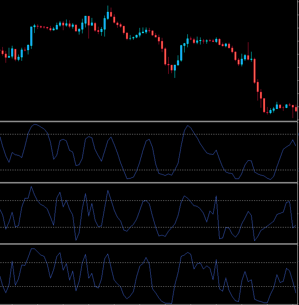The height and width of the screenshot is (305, 299).
Task: Select the longest red candle in price chart
Action: coord(254,71)
